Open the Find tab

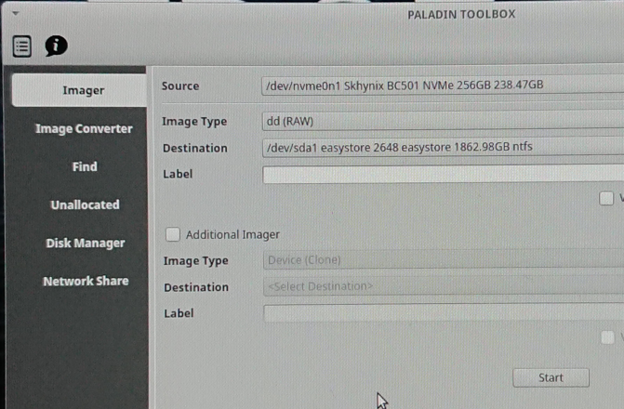pos(85,166)
